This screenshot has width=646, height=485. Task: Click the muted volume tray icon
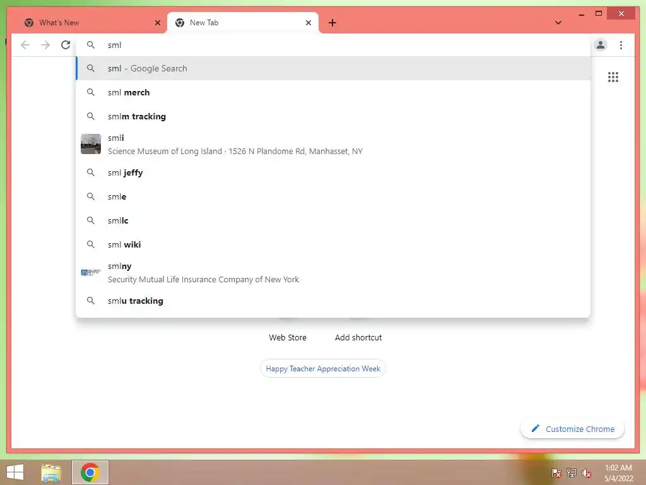click(x=586, y=472)
